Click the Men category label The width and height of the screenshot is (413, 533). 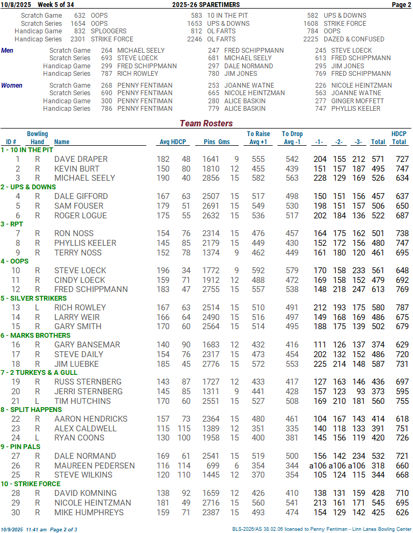(8, 51)
